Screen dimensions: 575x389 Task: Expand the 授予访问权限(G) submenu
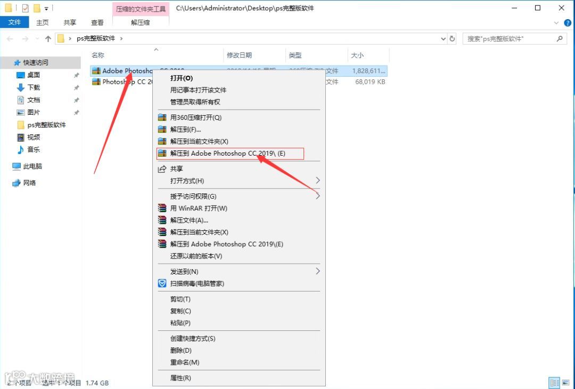click(x=317, y=196)
